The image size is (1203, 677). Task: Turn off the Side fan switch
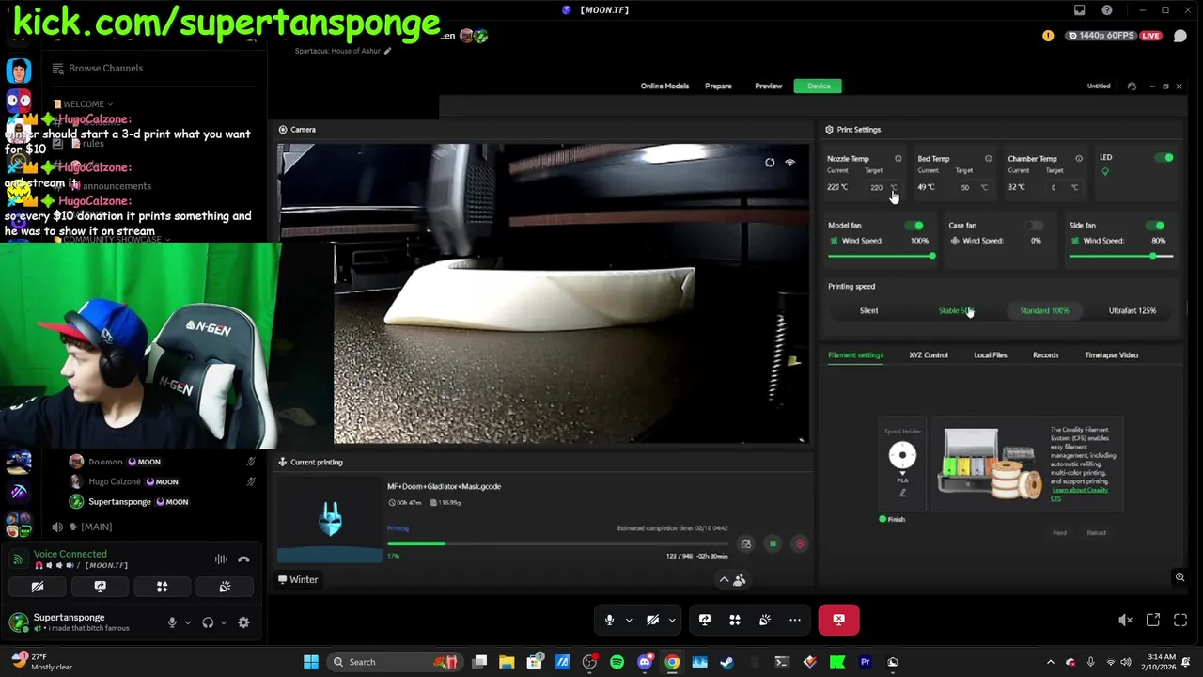point(1157,226)
